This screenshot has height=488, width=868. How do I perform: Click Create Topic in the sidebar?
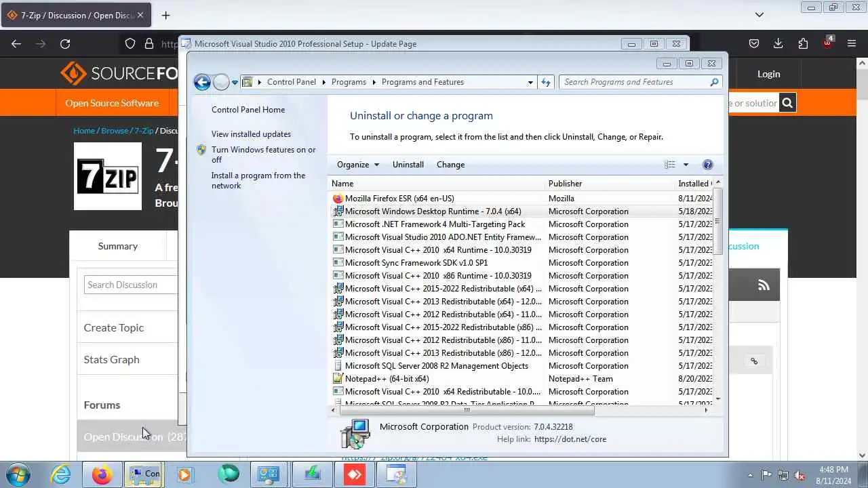[x=114, y=327]
